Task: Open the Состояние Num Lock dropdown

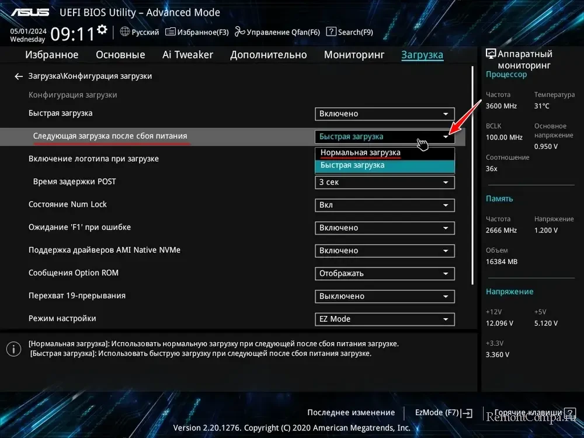Action: coord(384,205)
